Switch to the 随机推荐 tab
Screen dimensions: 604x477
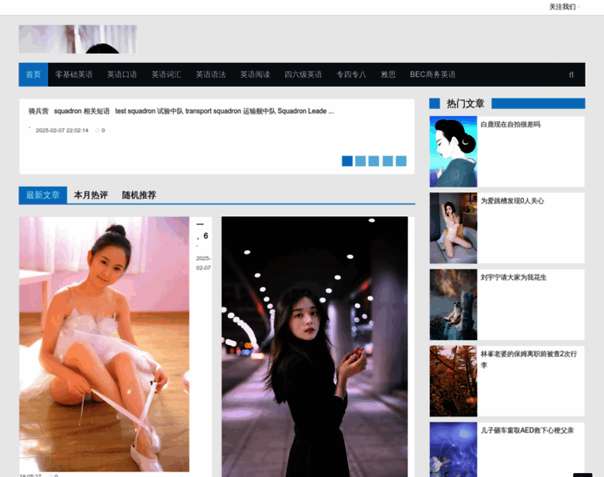tap(139, 195)
